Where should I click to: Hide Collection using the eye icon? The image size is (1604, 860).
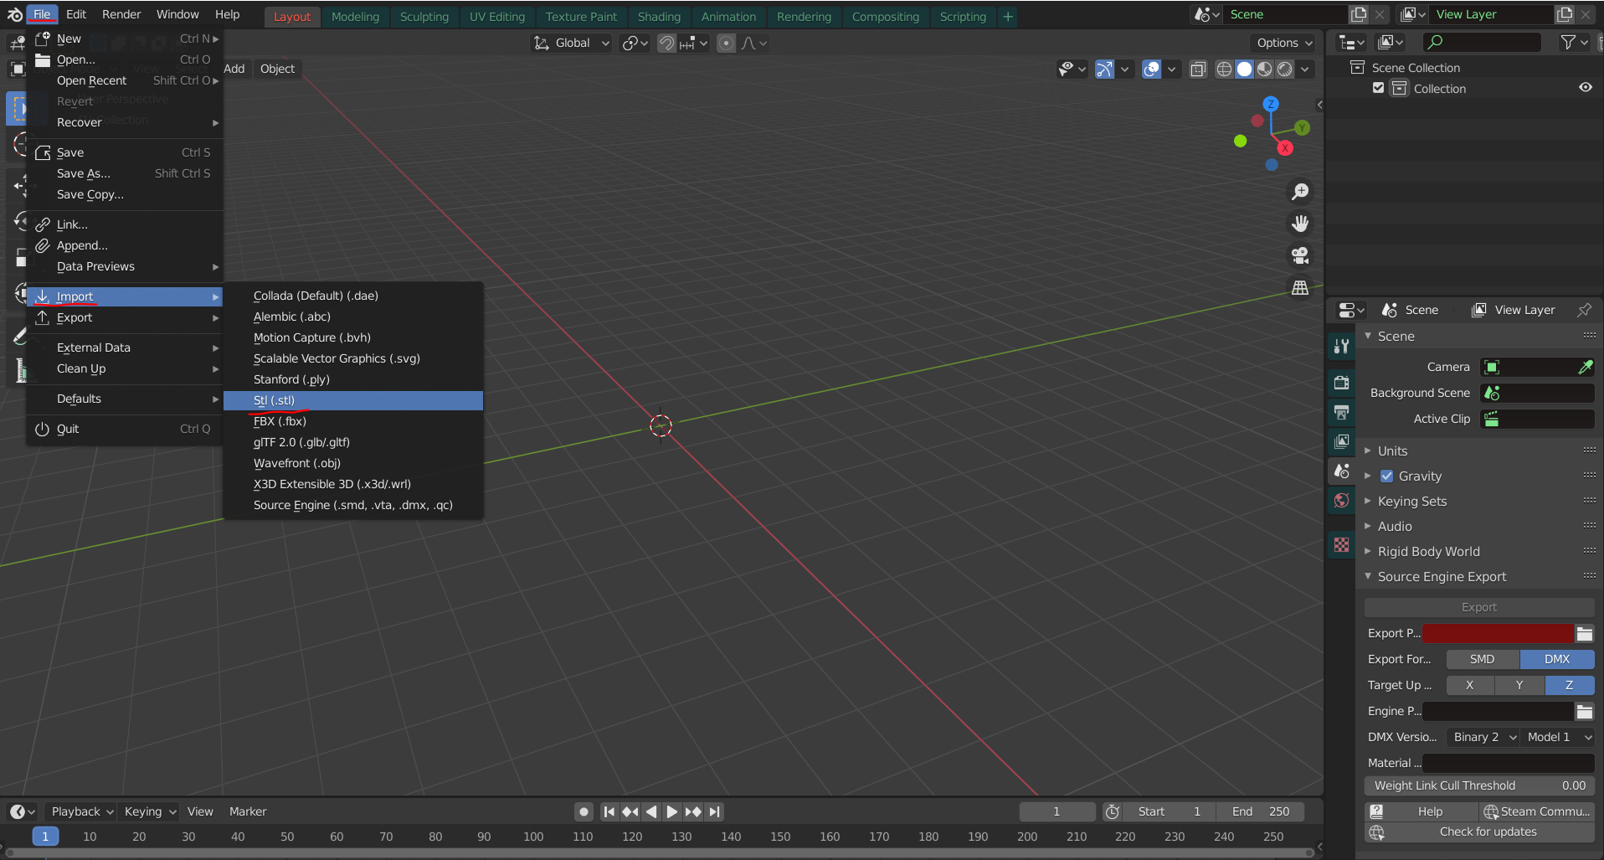[x=1586, y=88]
